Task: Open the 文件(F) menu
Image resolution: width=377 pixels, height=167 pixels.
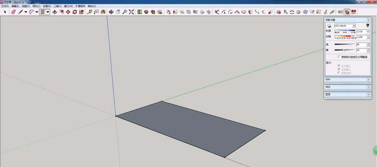Action: pyautogui.click(x=5, y=6)
